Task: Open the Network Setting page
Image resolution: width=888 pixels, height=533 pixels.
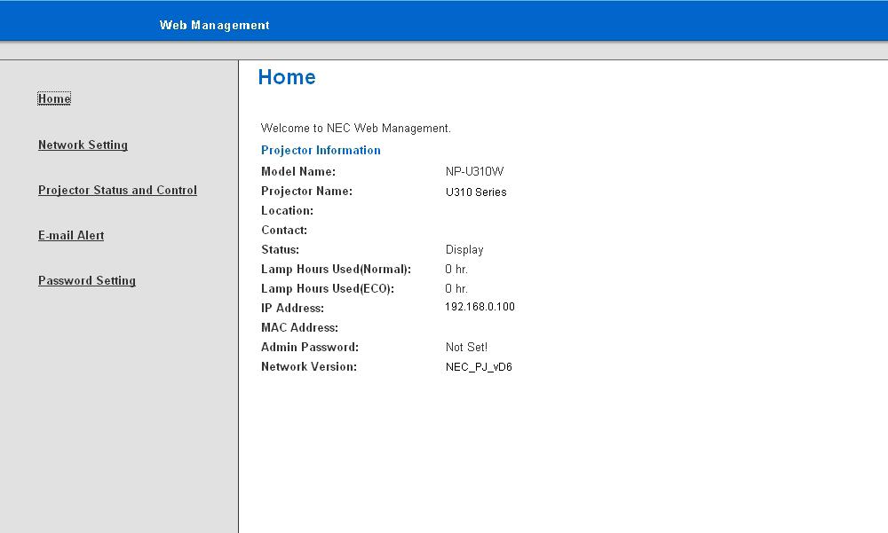Action: [x=83, y=145]
